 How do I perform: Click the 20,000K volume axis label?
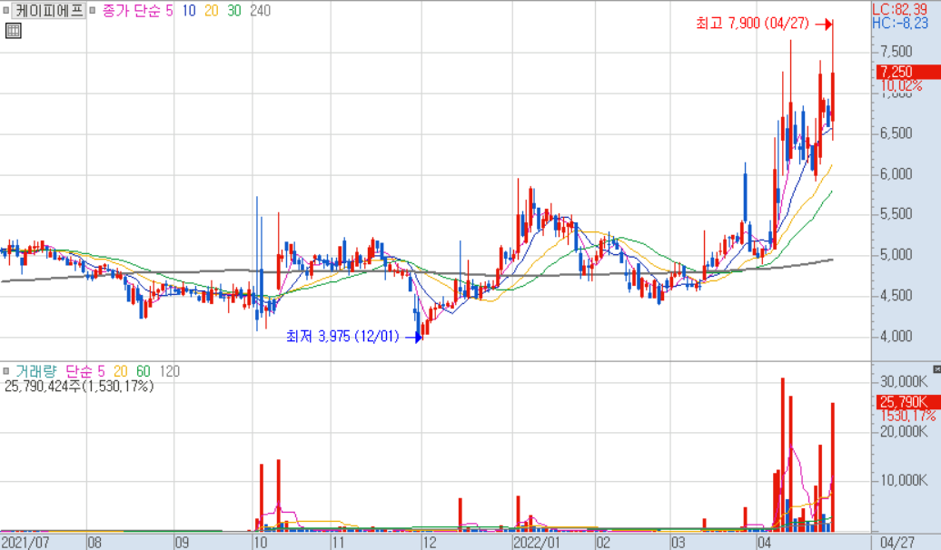(904, 431)
